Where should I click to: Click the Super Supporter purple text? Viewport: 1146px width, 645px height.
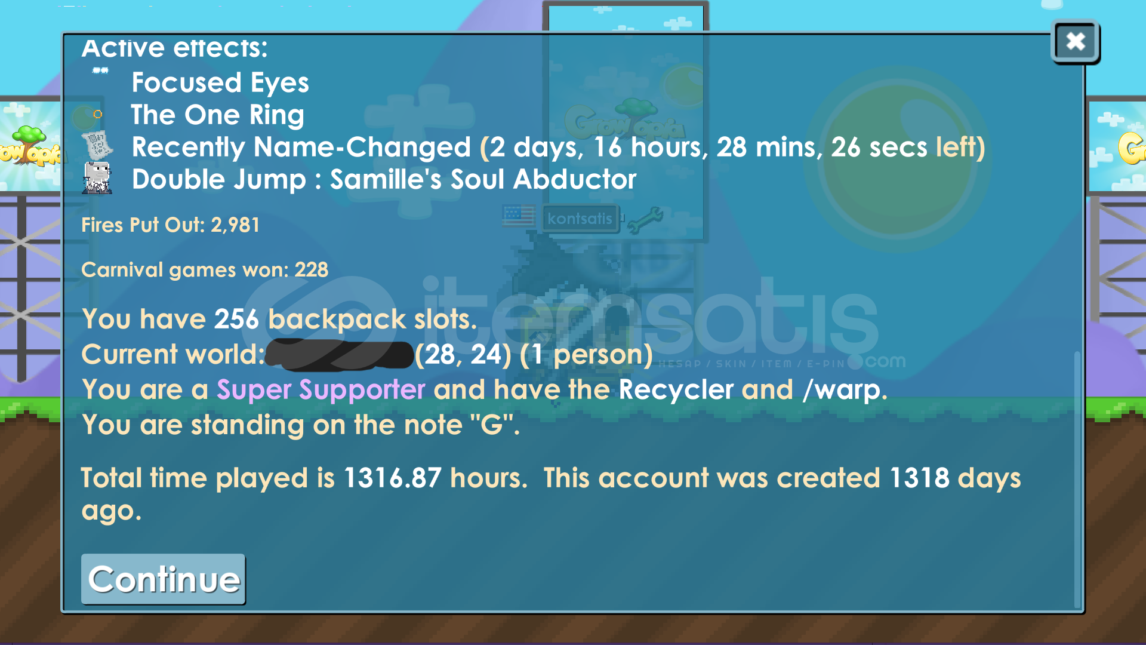coord(321,390)
